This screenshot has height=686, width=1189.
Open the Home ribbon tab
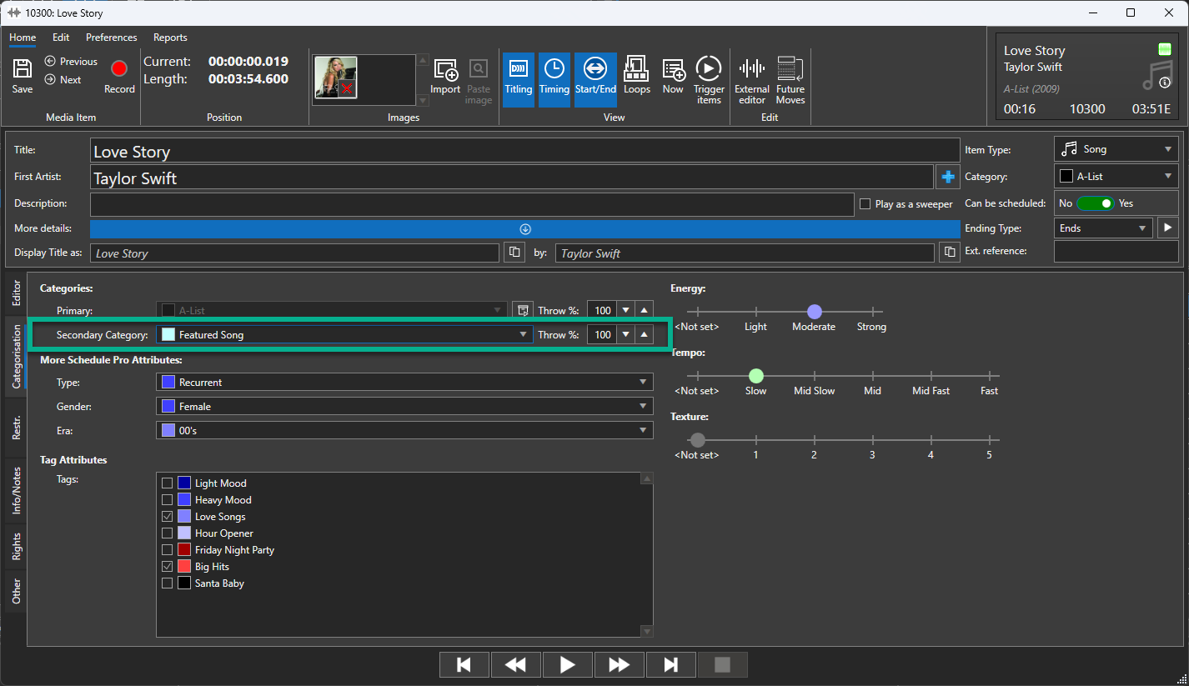pyautogui.click(x=23, y=38)
